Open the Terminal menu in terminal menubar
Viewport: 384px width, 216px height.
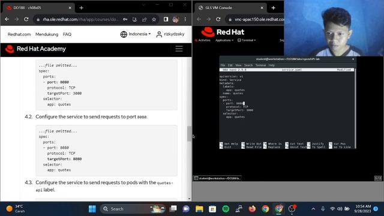tap(260, 65)
